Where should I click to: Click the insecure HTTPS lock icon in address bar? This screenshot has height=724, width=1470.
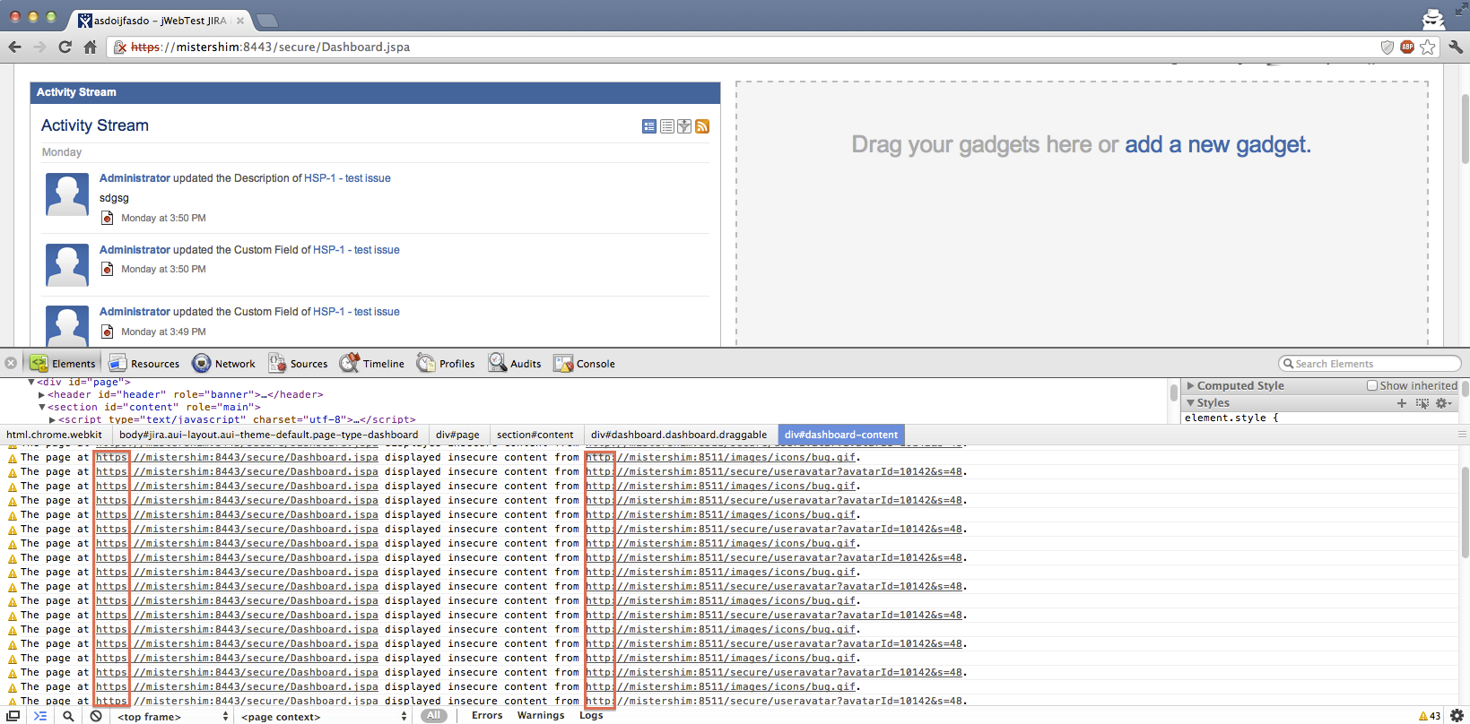120,47
